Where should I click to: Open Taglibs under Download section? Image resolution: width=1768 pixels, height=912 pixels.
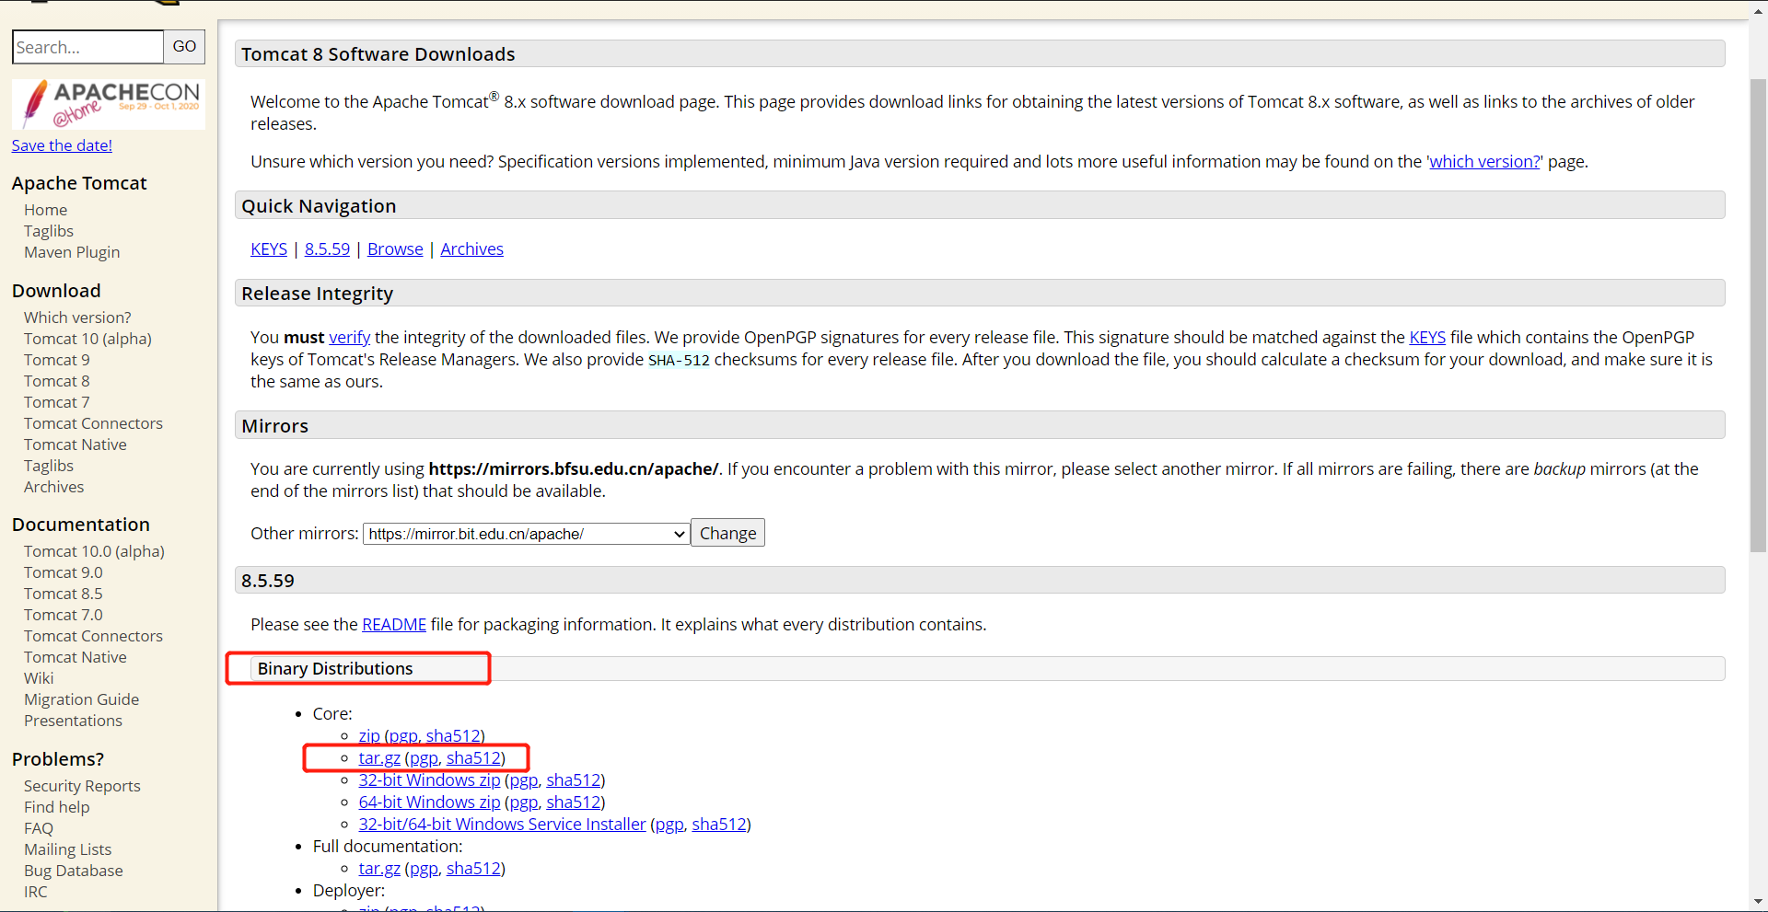point(49,466)
